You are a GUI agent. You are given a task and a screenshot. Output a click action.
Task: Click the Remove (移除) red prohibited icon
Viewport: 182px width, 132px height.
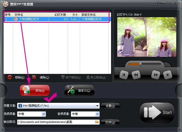coord(10,77)
